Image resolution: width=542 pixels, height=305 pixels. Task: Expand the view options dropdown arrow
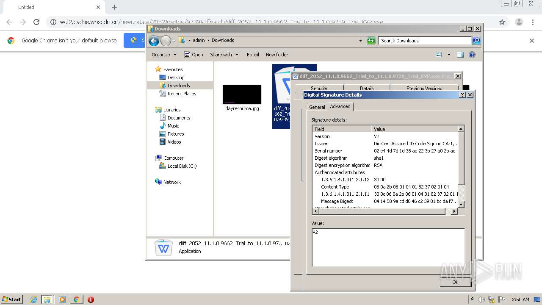click(449, 55)
